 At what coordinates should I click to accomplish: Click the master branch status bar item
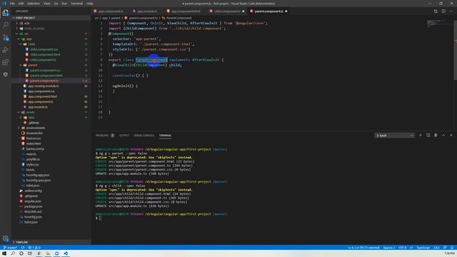tap(10, 248)
